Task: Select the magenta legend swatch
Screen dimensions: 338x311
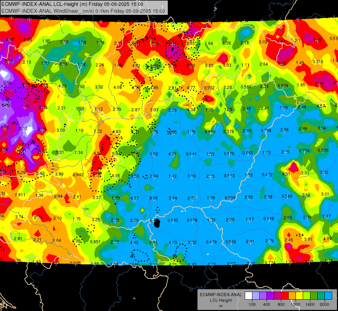Action: pos(278,296)
